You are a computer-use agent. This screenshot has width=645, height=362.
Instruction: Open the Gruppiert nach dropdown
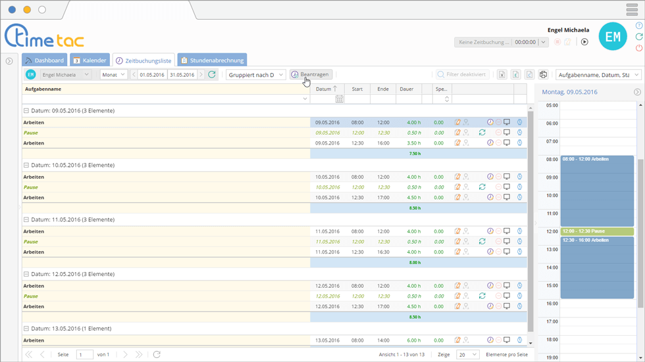coord(256,75)
